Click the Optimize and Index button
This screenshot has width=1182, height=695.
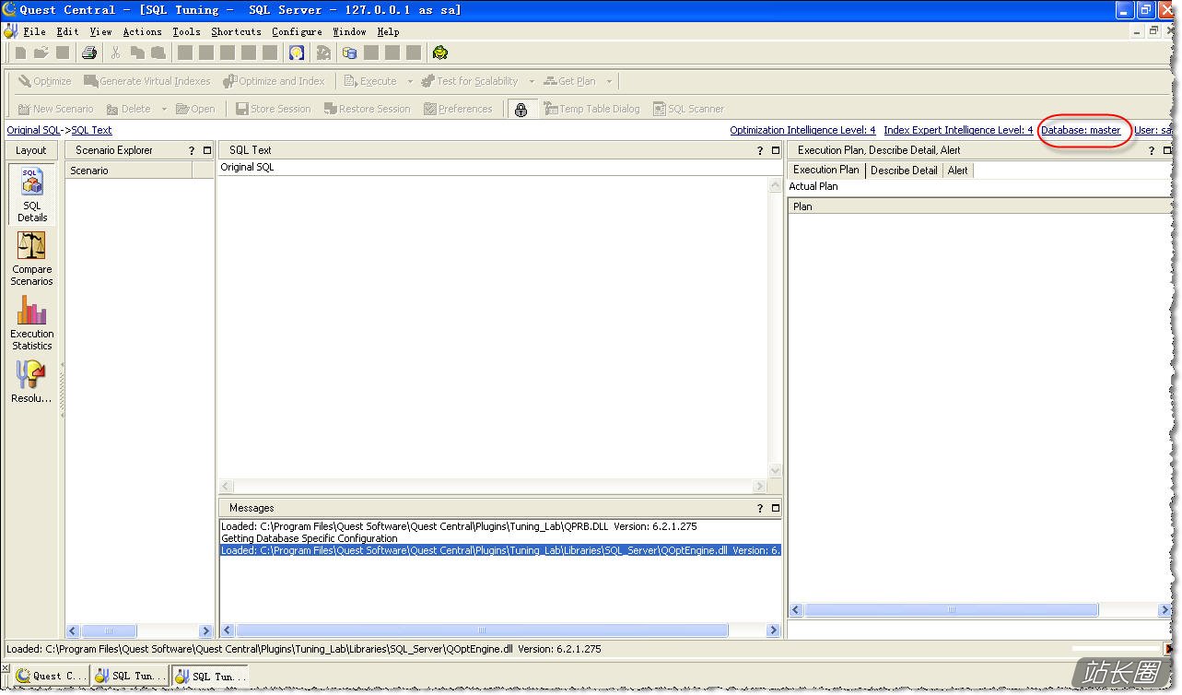[275, 81]
